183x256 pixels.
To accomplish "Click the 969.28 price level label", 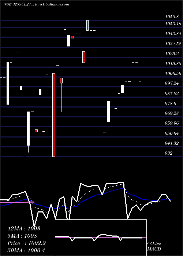I will pyautogui.click(x=172, y=113).
